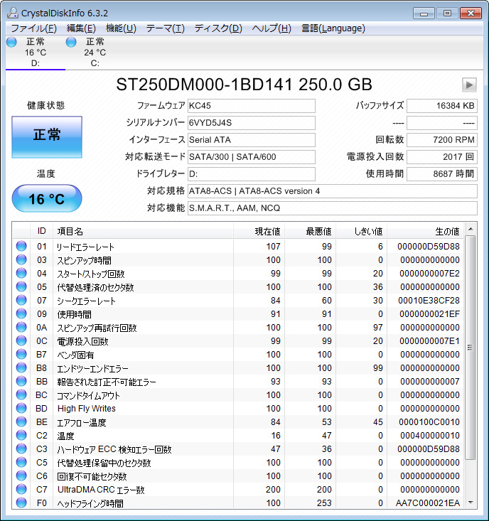Open the 言語(Language) menu
Image resolution: width=489 pixels, height=521 pixels.
[x=333, y=28]
